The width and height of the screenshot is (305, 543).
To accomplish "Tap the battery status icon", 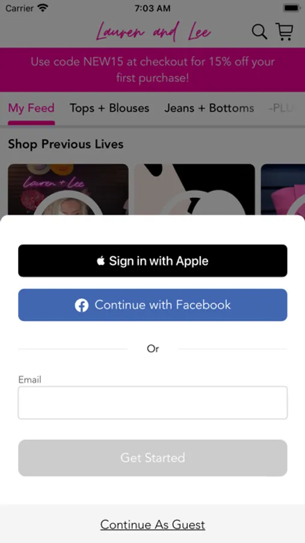I will (292, 8).
